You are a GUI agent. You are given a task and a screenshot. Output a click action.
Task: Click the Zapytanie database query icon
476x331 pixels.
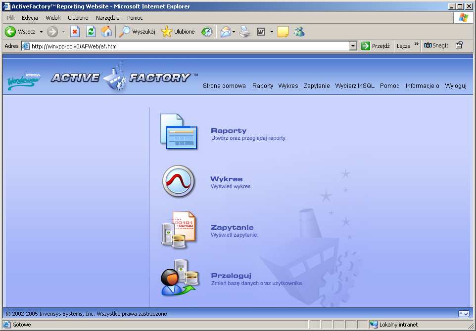pyautogui.click(x=179, y=229)
